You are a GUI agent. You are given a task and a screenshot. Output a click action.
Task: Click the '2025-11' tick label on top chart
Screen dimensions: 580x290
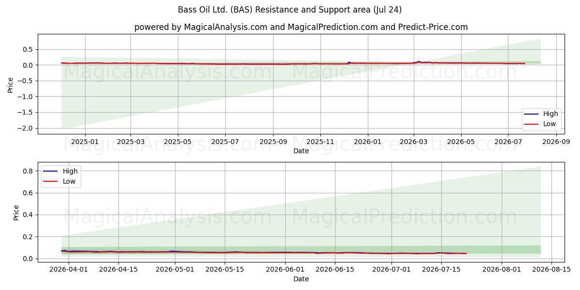tap(320, 142)
